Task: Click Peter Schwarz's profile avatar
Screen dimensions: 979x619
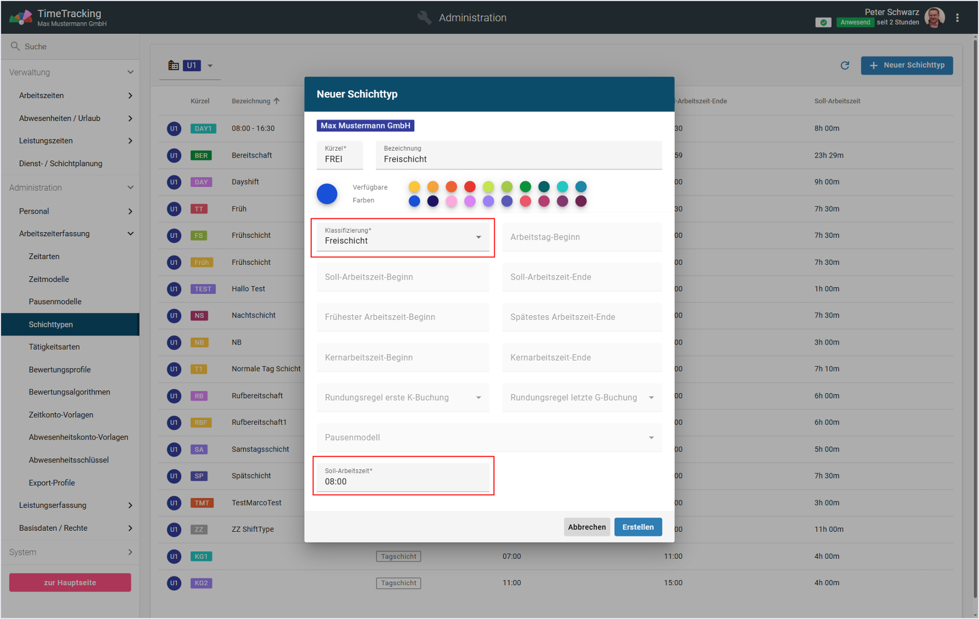Action: point(934,18)
